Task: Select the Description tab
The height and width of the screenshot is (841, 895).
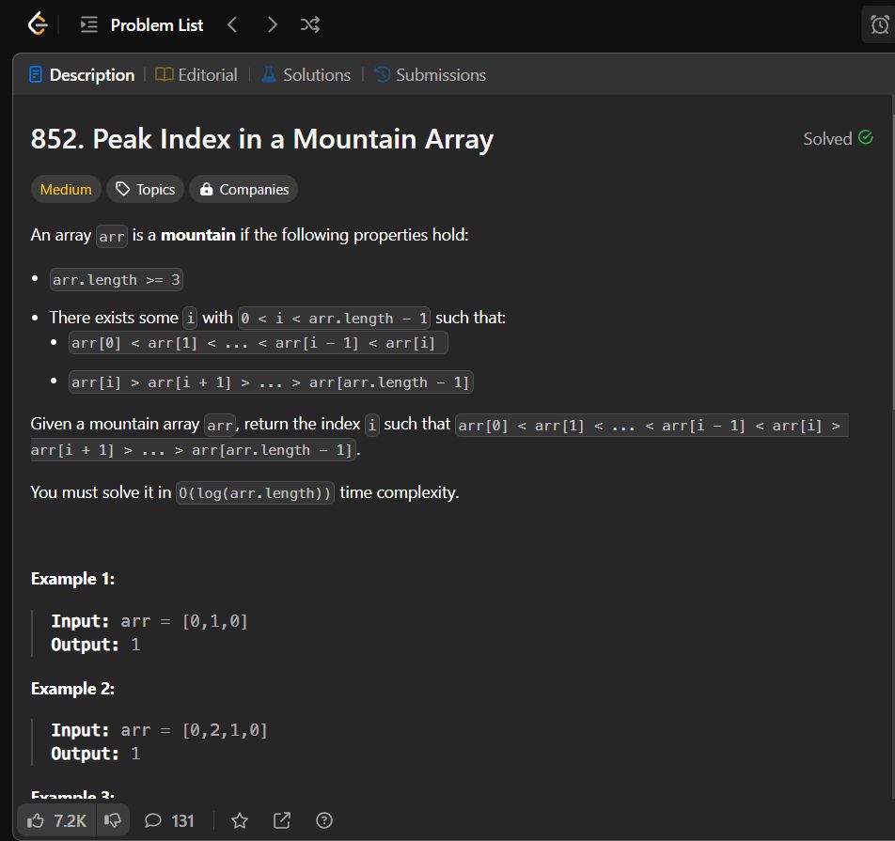Action: [x=82, y=75]
